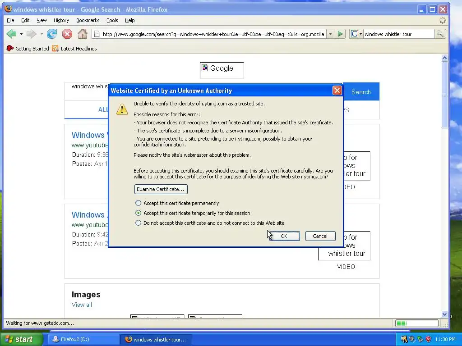The image size is (462, 346).
Task: Click the scrollbar down arrow
Action: (x=444, y=314)
